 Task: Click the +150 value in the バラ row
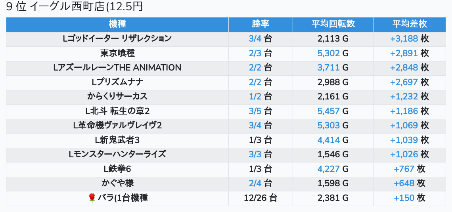[404, 198]
